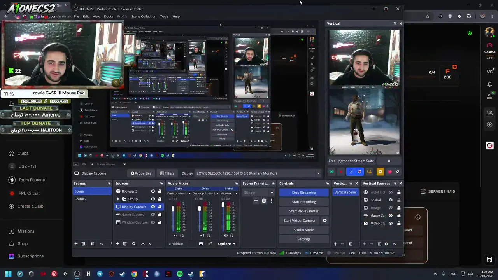Open Audio Mixer advanced properties gears icon

[x=210, y=244]
